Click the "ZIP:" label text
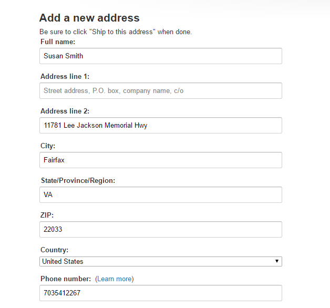Viewport: 330px width, 308px height. 47,215
